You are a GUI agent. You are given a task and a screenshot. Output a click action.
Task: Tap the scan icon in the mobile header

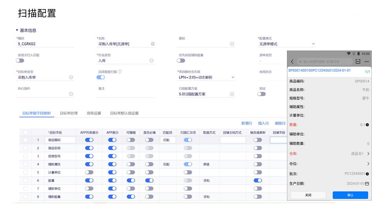(358, 62)
